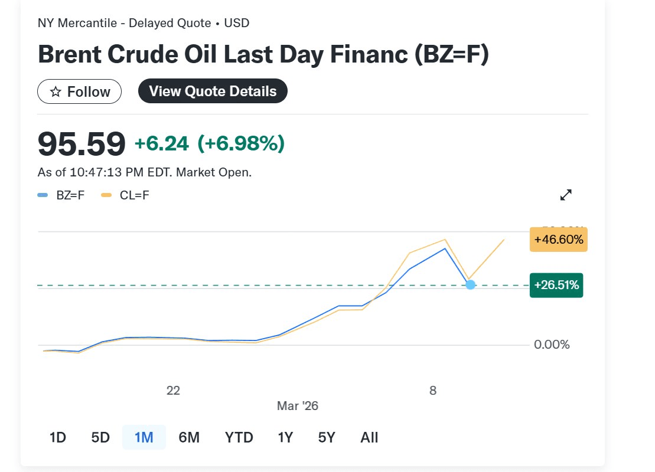Select the 1D time range
Image resolution: width=655 pixels, height=472 pixels.
[57, 437]
